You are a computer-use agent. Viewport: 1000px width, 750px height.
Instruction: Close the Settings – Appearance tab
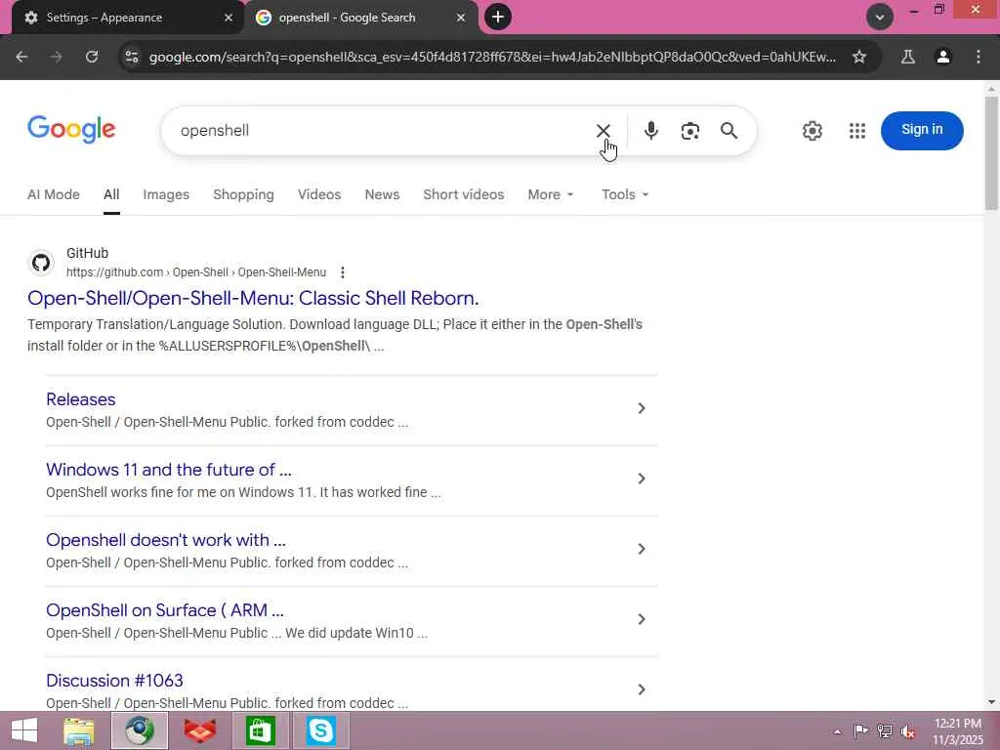(x=229, y=18)
